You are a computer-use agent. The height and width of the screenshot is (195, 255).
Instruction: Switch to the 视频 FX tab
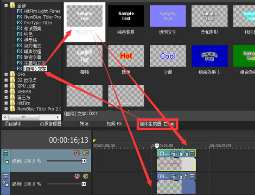point(114,124)
